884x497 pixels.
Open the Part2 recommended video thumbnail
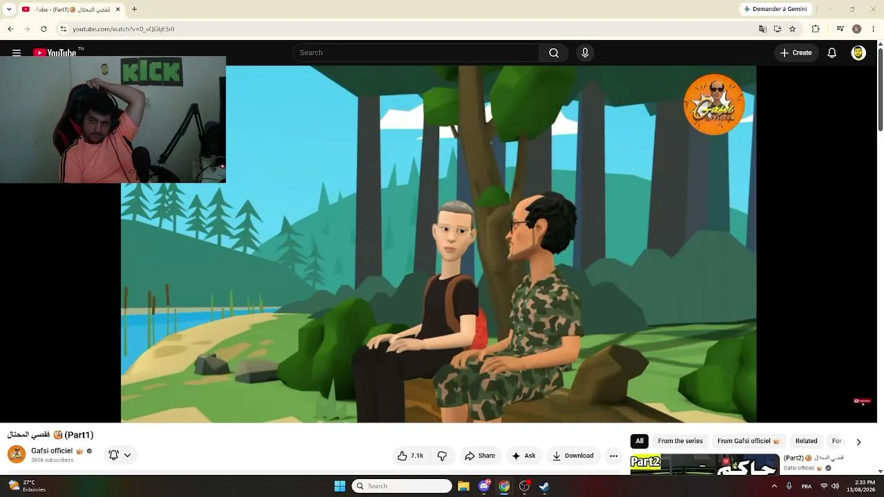click(x=705, y=465)
